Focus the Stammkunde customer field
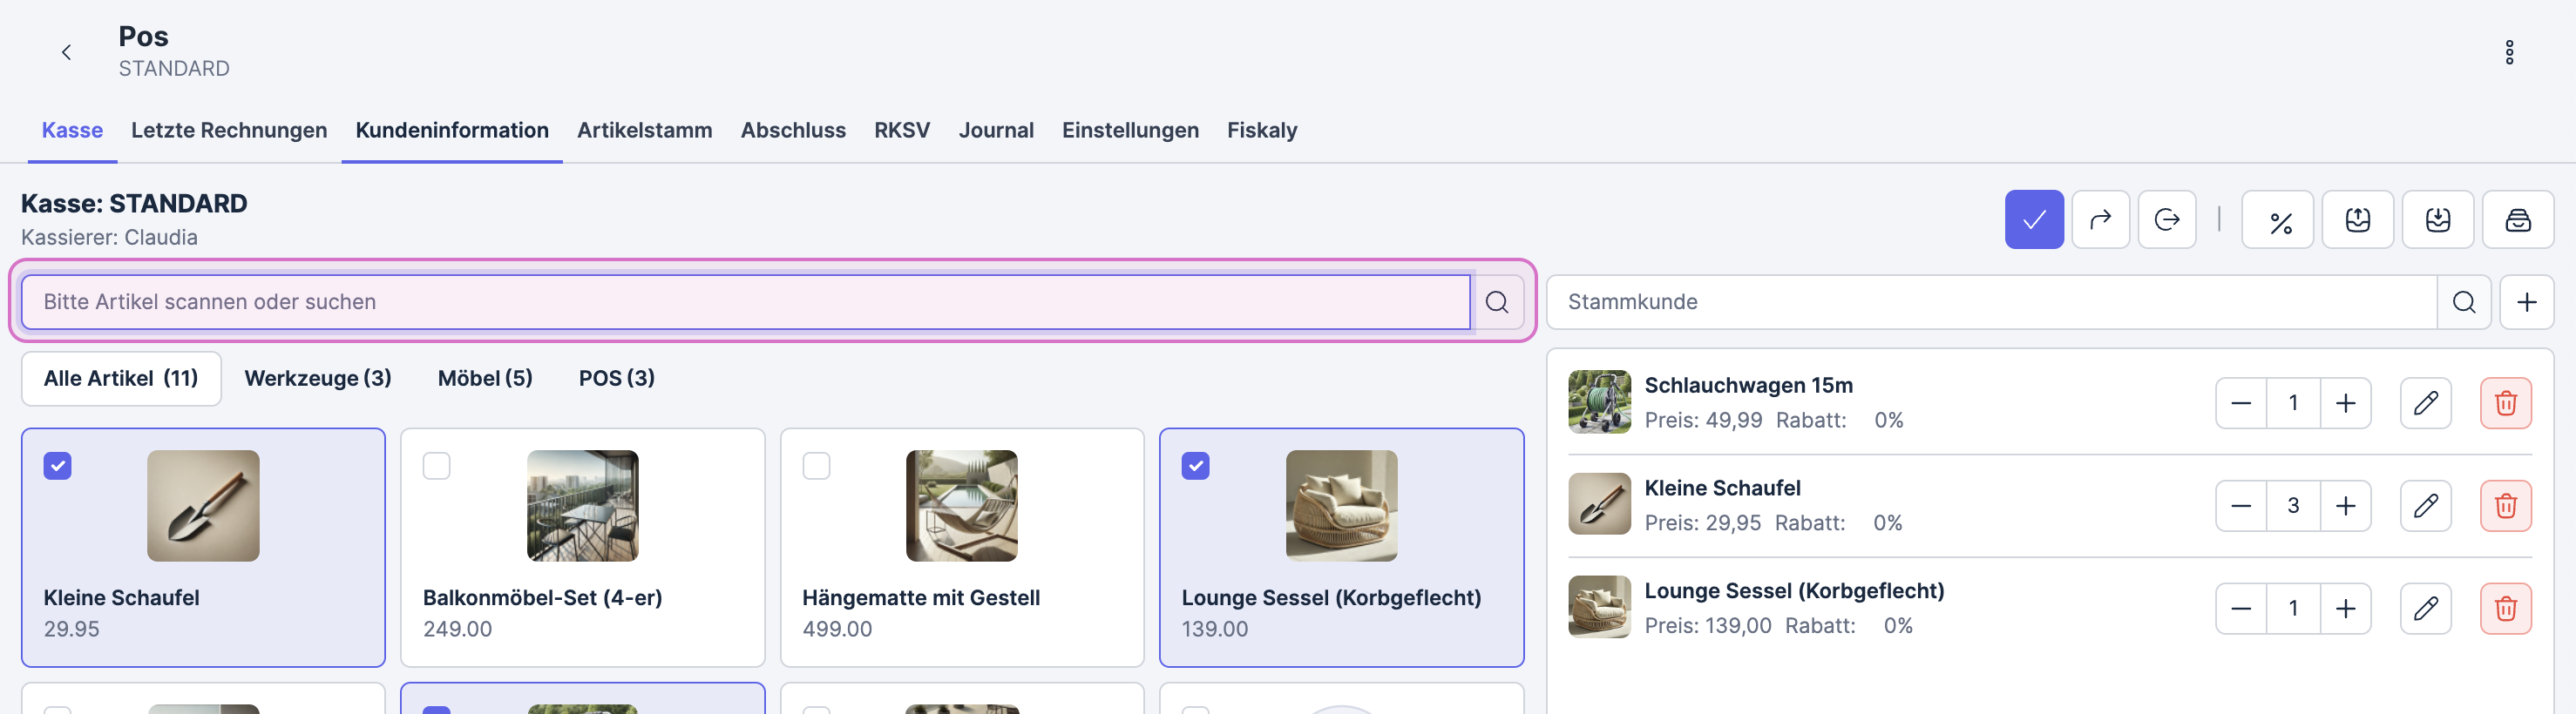 [1990, 301]
